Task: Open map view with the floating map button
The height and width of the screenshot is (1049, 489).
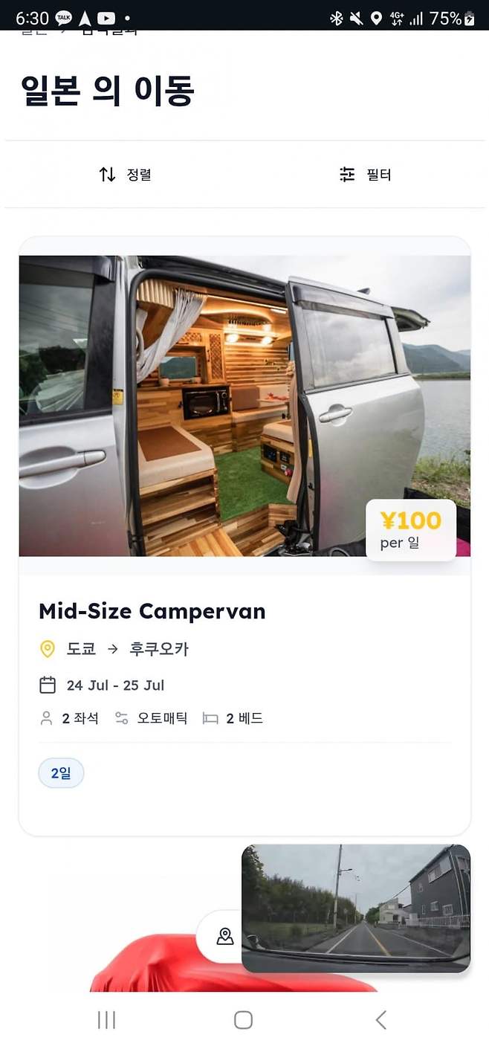Action: click(x=224, y=936)
